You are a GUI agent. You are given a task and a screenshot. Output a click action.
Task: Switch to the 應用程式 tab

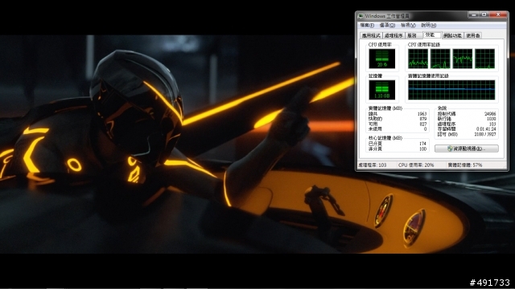(371, 35)
